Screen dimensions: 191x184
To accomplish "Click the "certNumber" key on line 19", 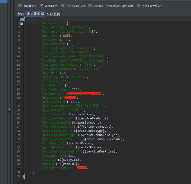I will (52, 94).
